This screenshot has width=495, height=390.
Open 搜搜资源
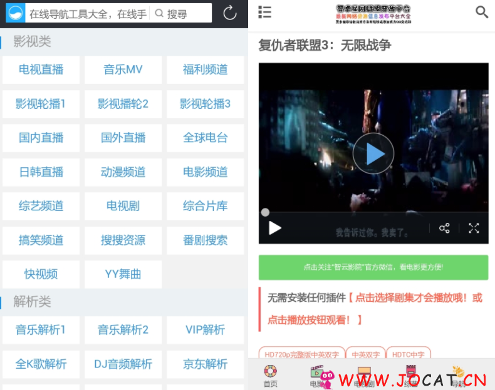[123, 240]
